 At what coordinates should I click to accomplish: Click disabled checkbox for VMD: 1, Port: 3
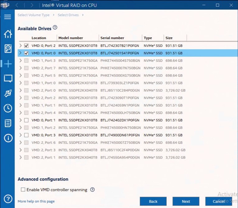26,61
